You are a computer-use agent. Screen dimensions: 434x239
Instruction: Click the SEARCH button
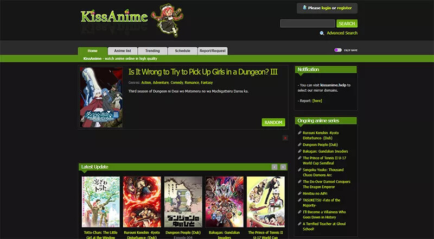point(347,23)
